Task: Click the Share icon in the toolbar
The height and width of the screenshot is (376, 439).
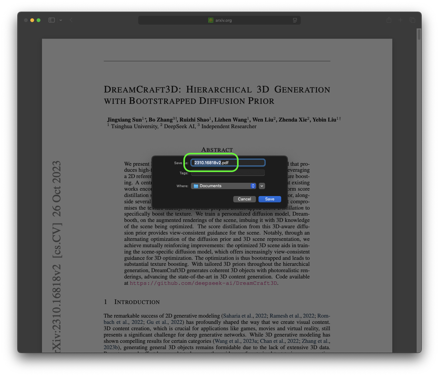Action: click(389, 20)
